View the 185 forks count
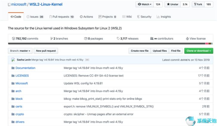 coord(209,4)
